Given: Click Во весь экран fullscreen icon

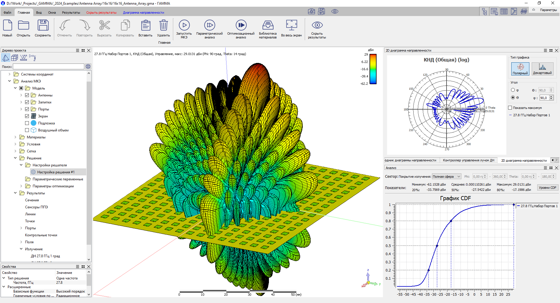Looking at the screenshot, I should coord(291,26).
